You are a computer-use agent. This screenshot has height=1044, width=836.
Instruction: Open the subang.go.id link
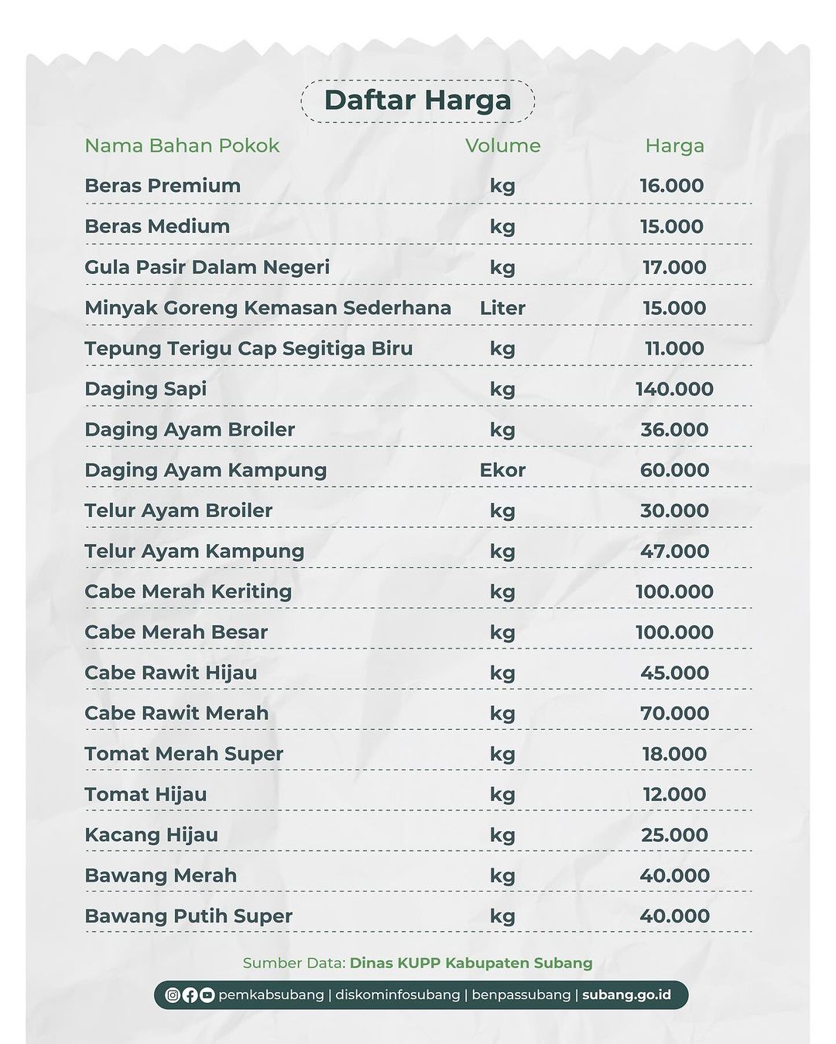point(626,994)
